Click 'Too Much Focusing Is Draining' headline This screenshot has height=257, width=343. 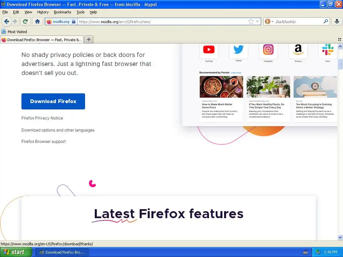point(314,106)
